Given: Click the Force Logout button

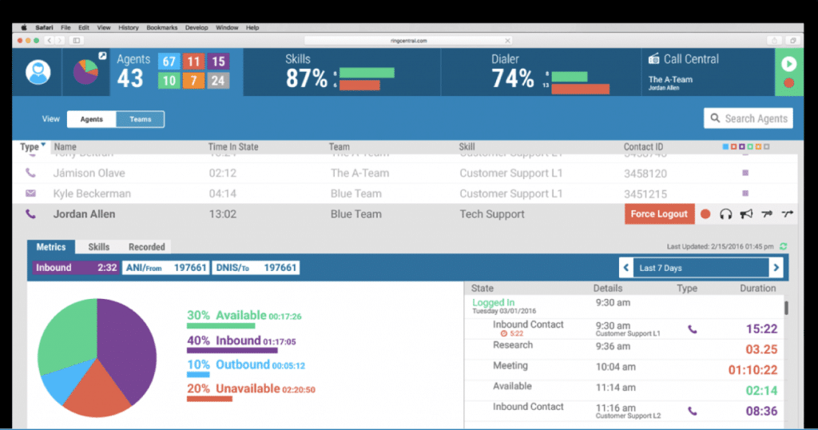Looking at the screenshot, I should (659, 214).
